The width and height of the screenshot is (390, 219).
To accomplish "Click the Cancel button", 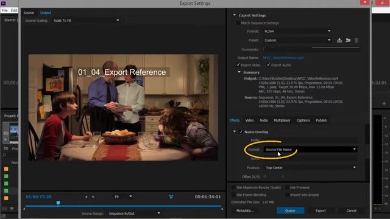I will point(351,210).
